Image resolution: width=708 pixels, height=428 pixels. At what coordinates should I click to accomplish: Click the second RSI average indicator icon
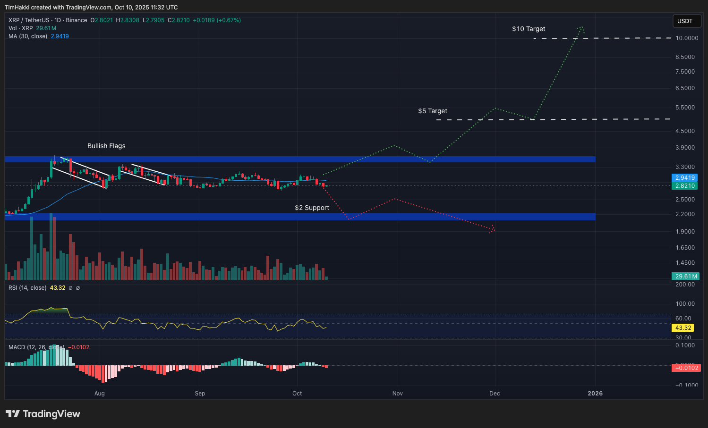click(78, 288)
